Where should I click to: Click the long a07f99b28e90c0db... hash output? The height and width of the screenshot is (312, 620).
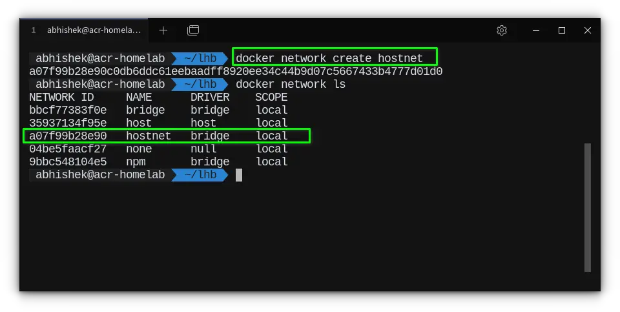[236, 72]
